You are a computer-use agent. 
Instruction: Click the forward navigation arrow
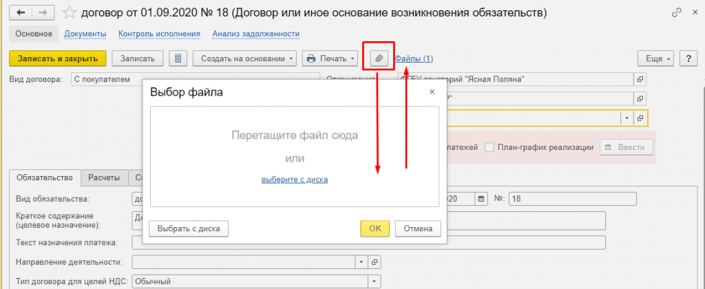(43, 12)
